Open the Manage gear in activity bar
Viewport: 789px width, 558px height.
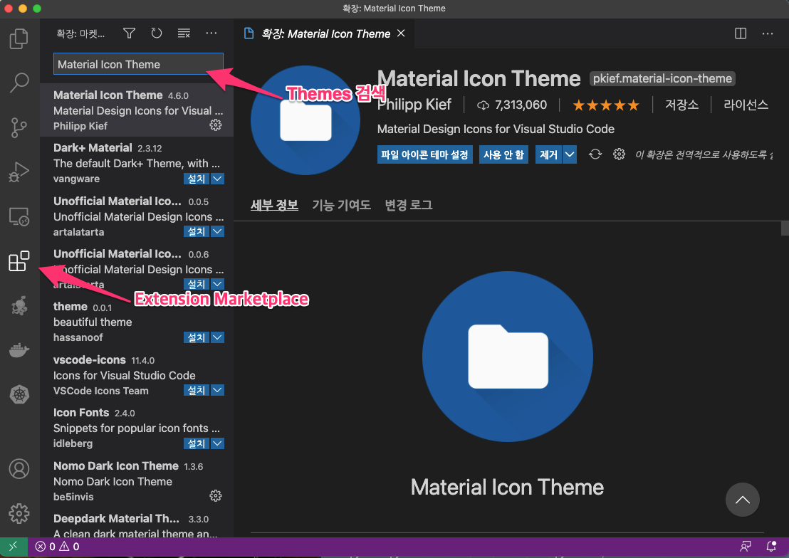coord(19,514)
